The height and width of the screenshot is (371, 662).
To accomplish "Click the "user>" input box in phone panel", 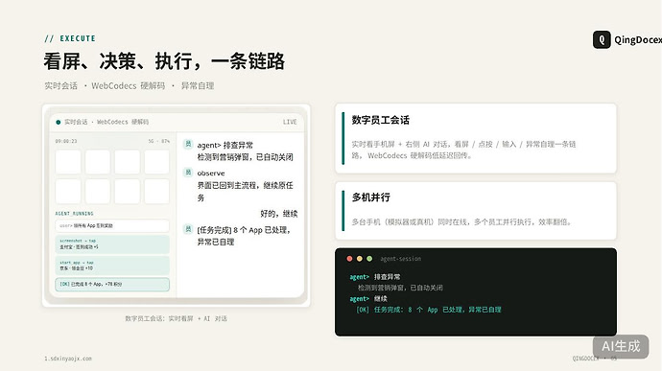I will 112,226.
